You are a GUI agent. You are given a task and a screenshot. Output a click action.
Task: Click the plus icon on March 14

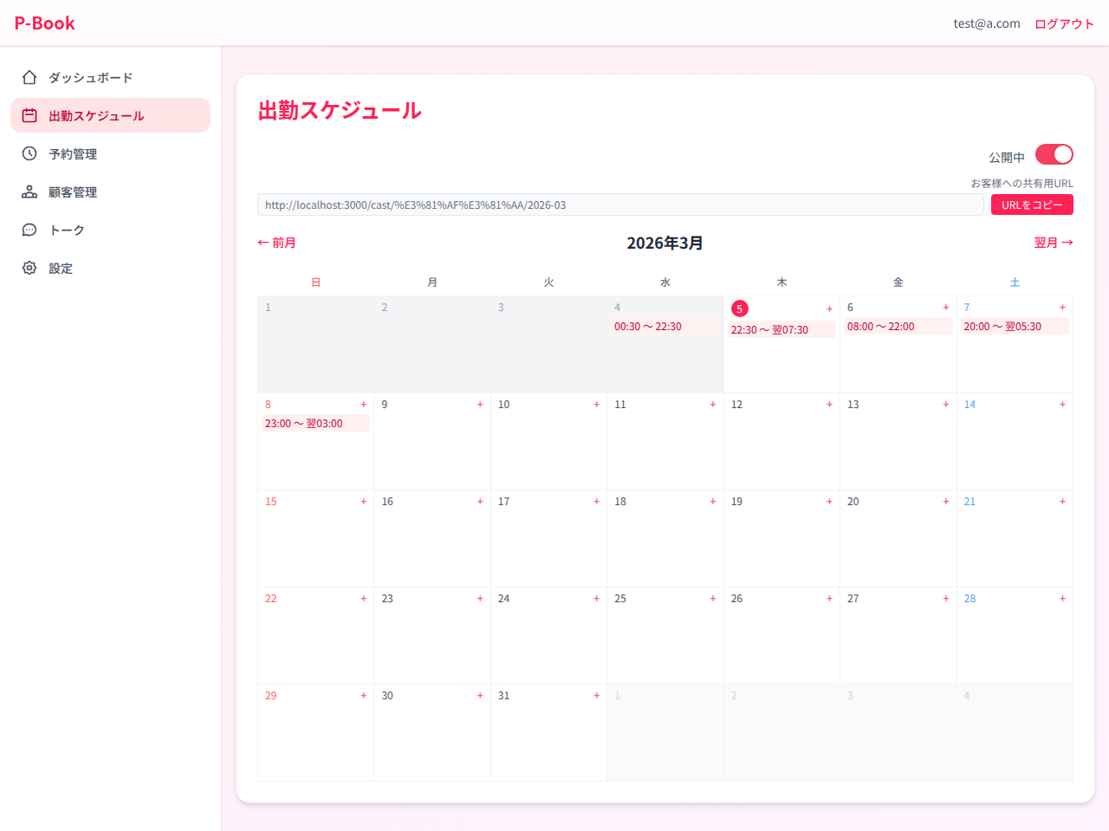(x=1062, y=404)
